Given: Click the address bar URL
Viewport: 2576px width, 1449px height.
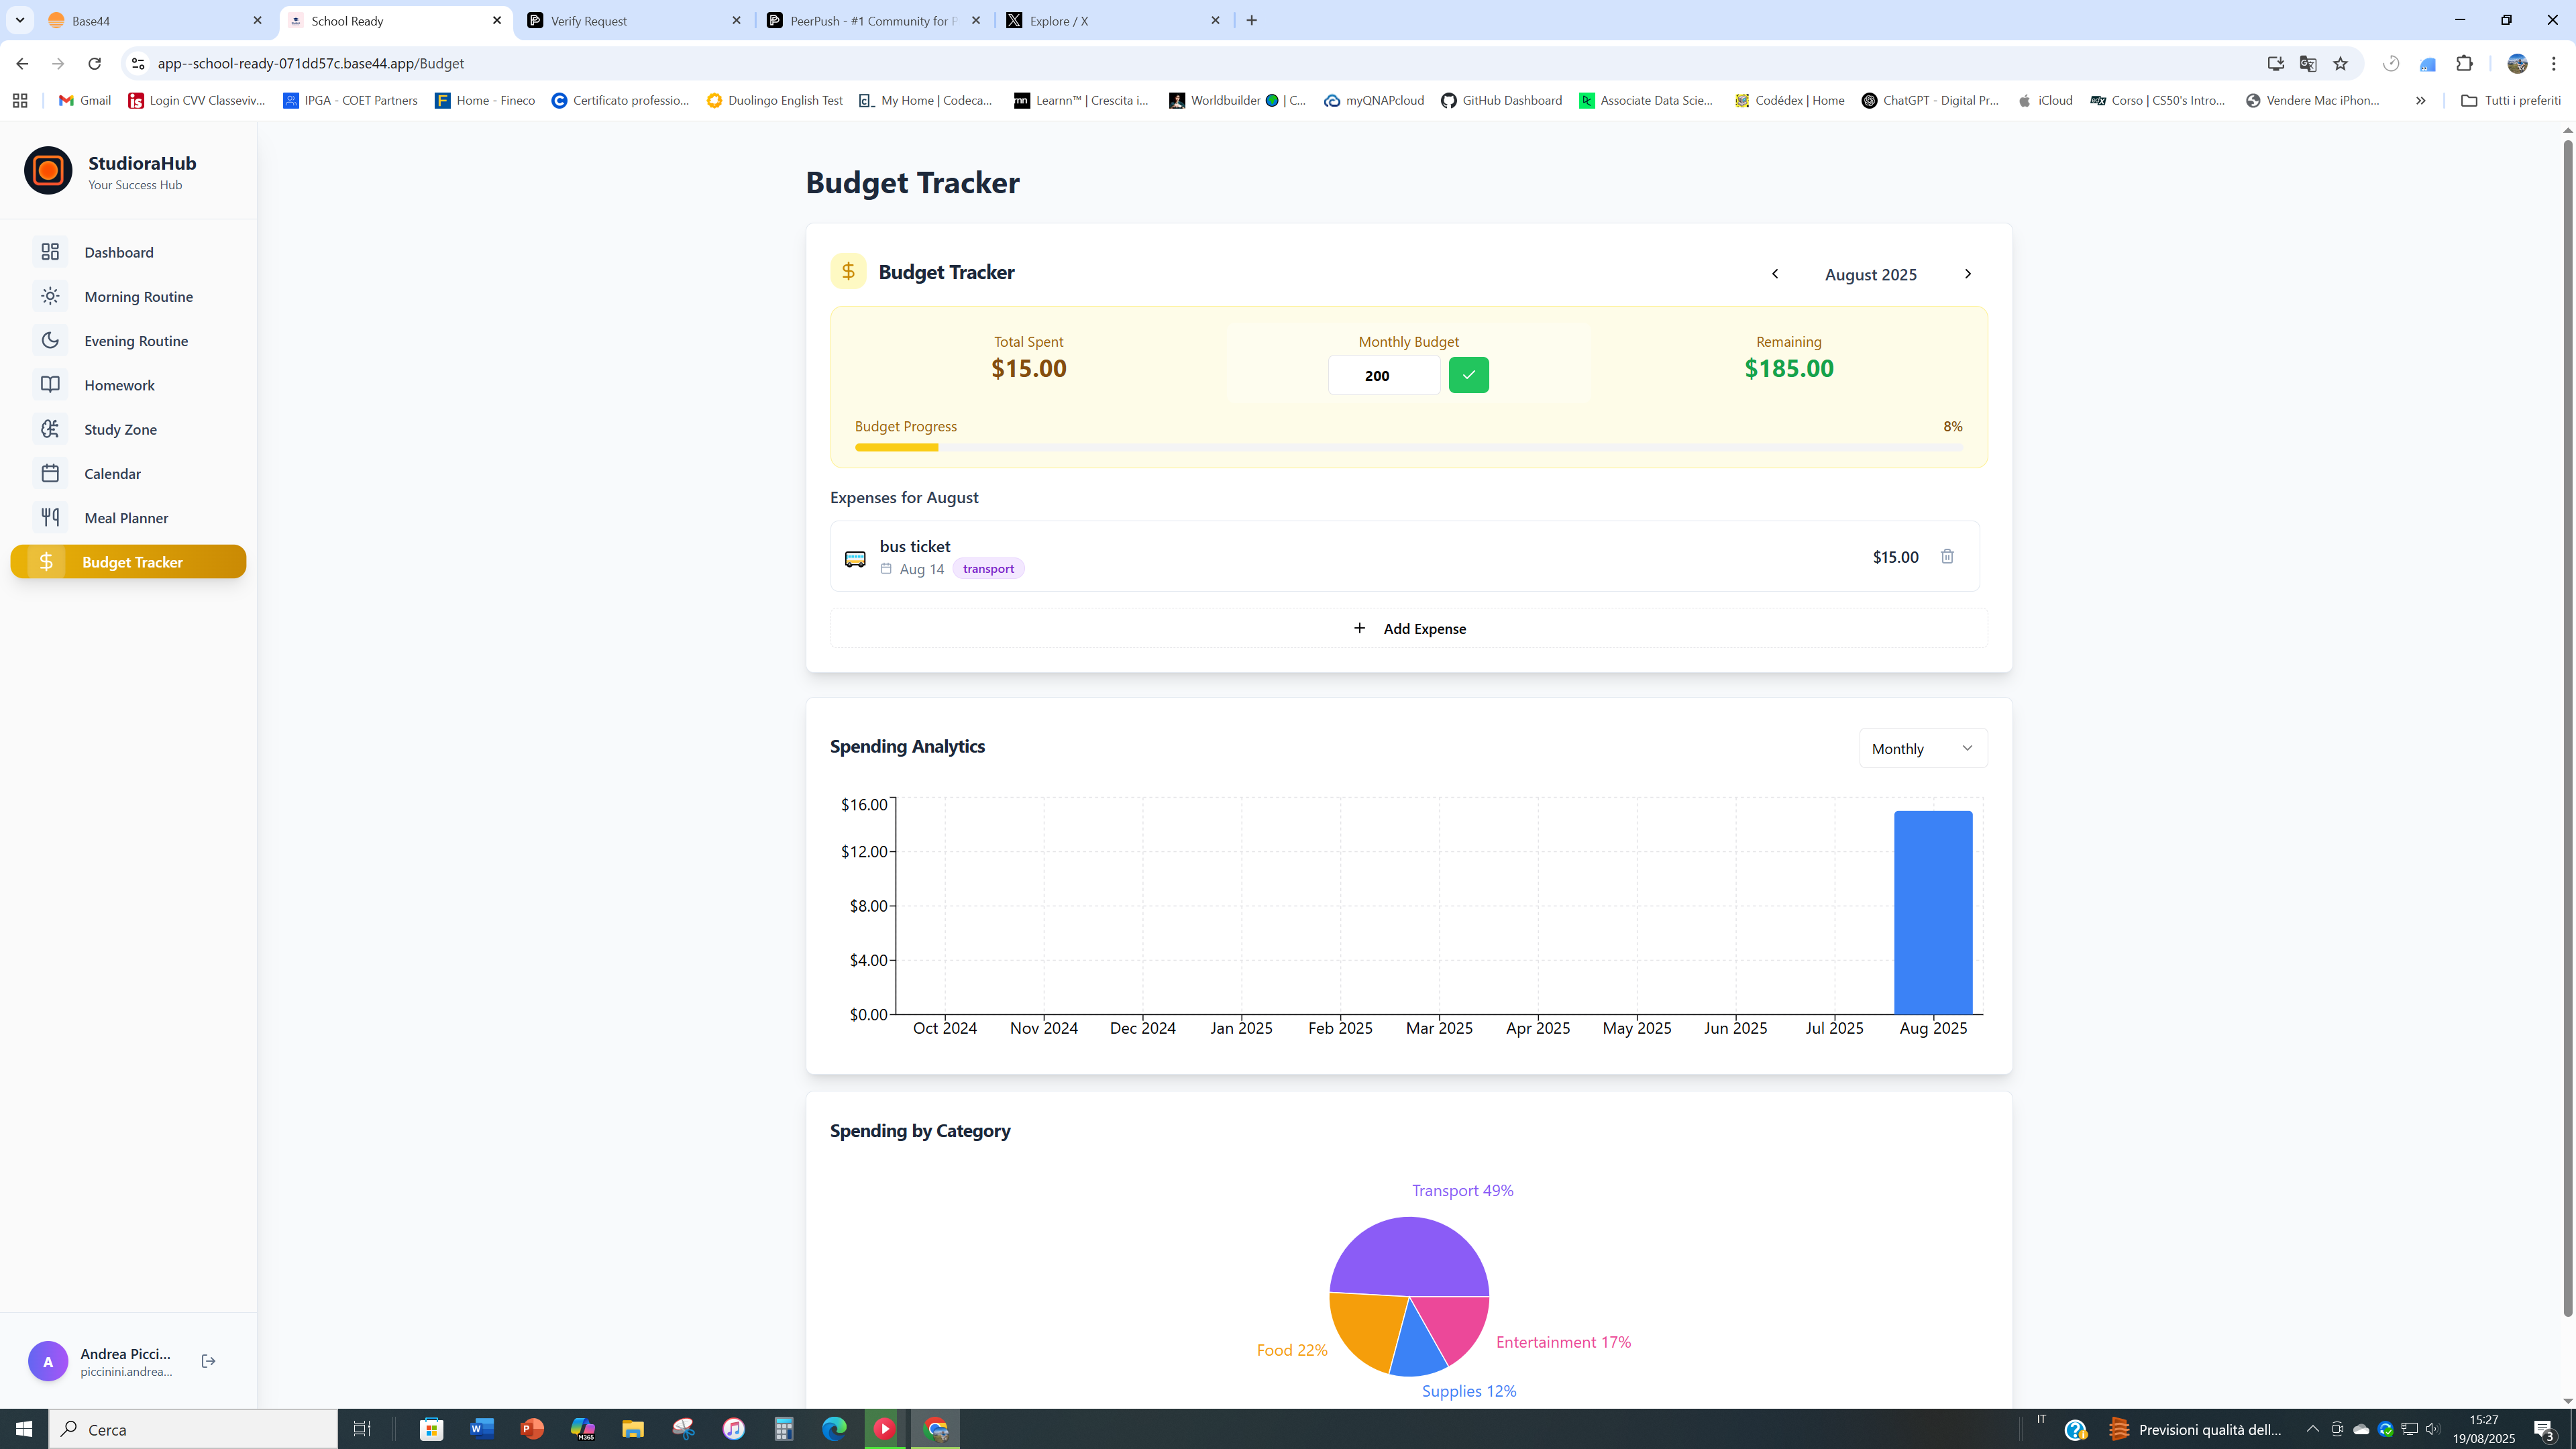Looking at the screenshot, I should click(x=311, y=63).
